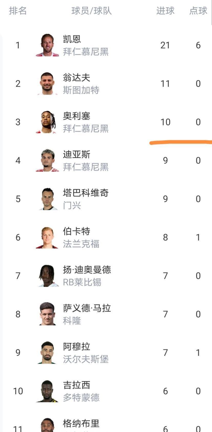Image resolution: width=212 pixels, height=432 pixels.
Task: Tap the player photo next to 奥利塞
Action: pos(47,122)
